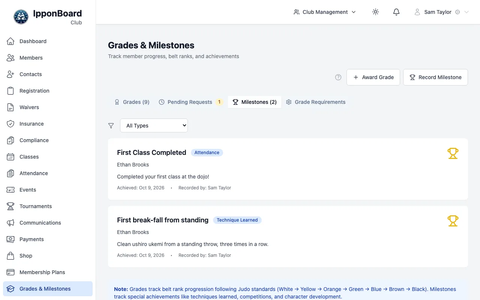Image resolution: width=480 pixels, height=300 pixels.
Task: Open the notifications bell
Action: (396, 12)
